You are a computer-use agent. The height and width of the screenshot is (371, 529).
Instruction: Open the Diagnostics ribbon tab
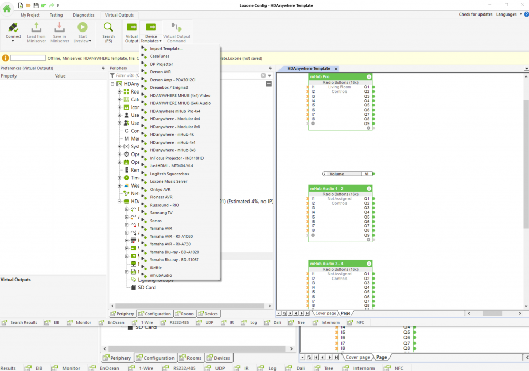84,15
